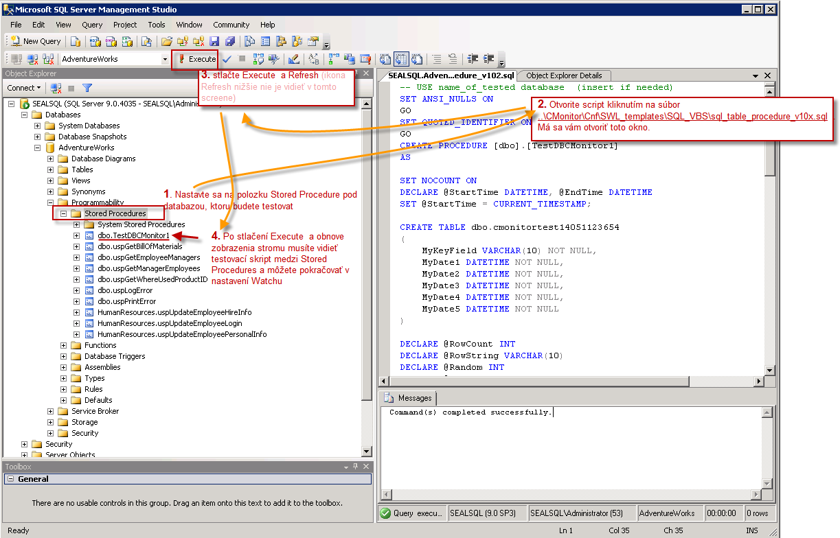Image resolution: width=840 pixels, height=538 pixels.
Task: Collapse the General group in the Toolbox
Action: point(10,479)
